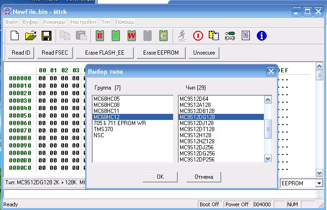Confirm chip selection with OK
Viewport: 327px width, 210px height.
(x=160, y=177)
